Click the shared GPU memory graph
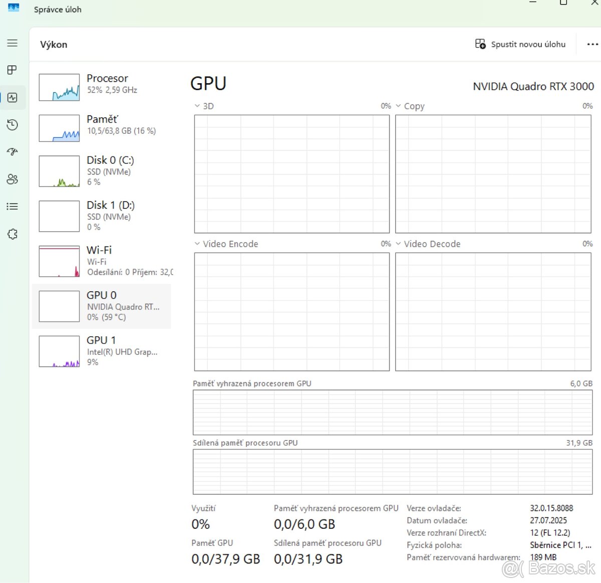This screenshot has height=583, width=601. click(393, 472)
